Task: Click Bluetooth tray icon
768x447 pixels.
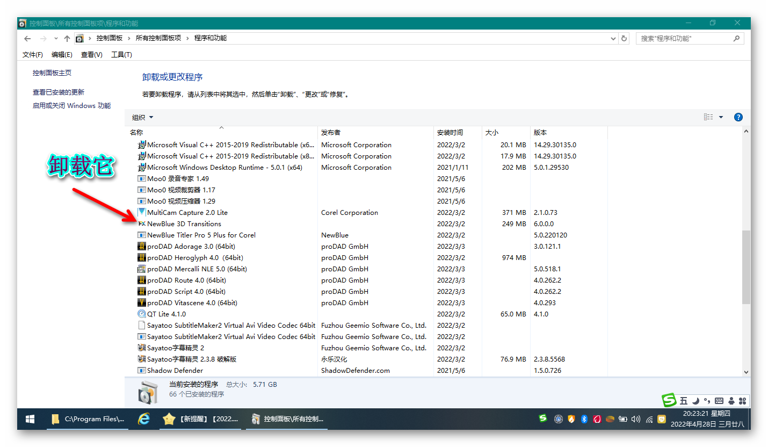Action: click(x=584, y=419)
